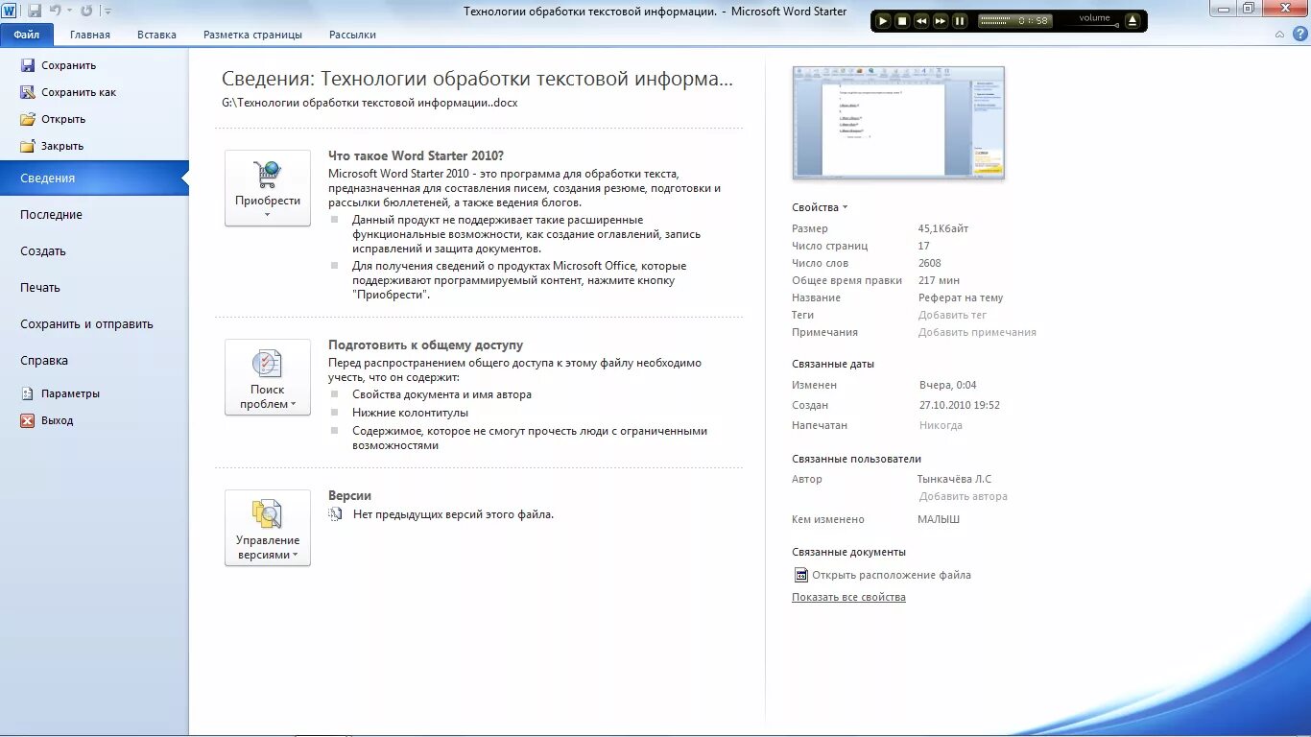
Task: Click Показать все свойства link
Action: click(x=848, y=597)
